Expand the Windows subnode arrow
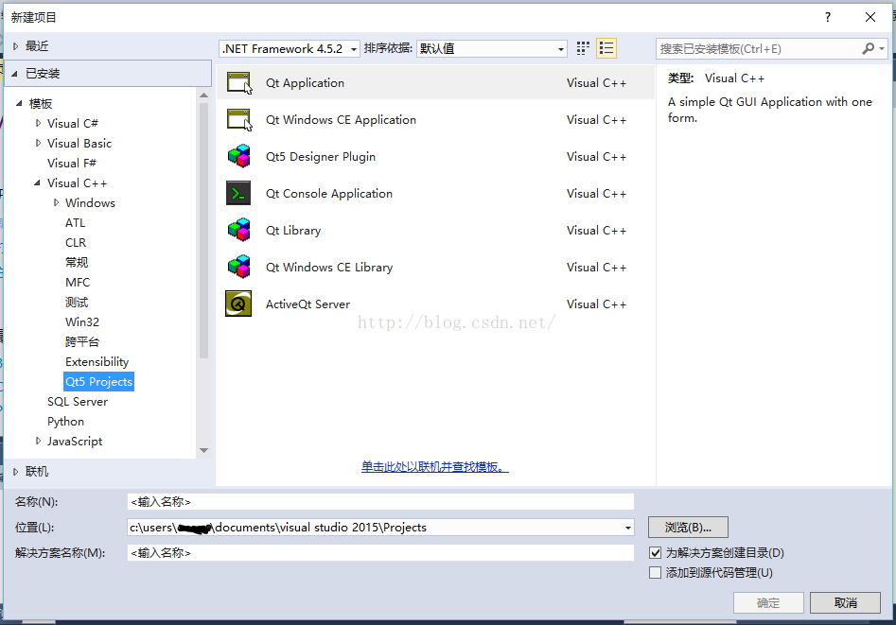 [56, 202]
